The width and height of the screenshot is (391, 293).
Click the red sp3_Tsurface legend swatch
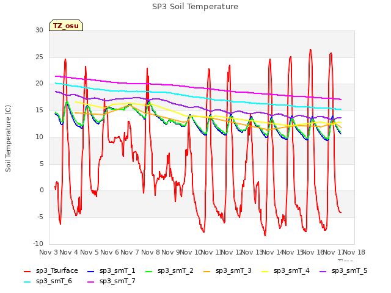[27, 271]
